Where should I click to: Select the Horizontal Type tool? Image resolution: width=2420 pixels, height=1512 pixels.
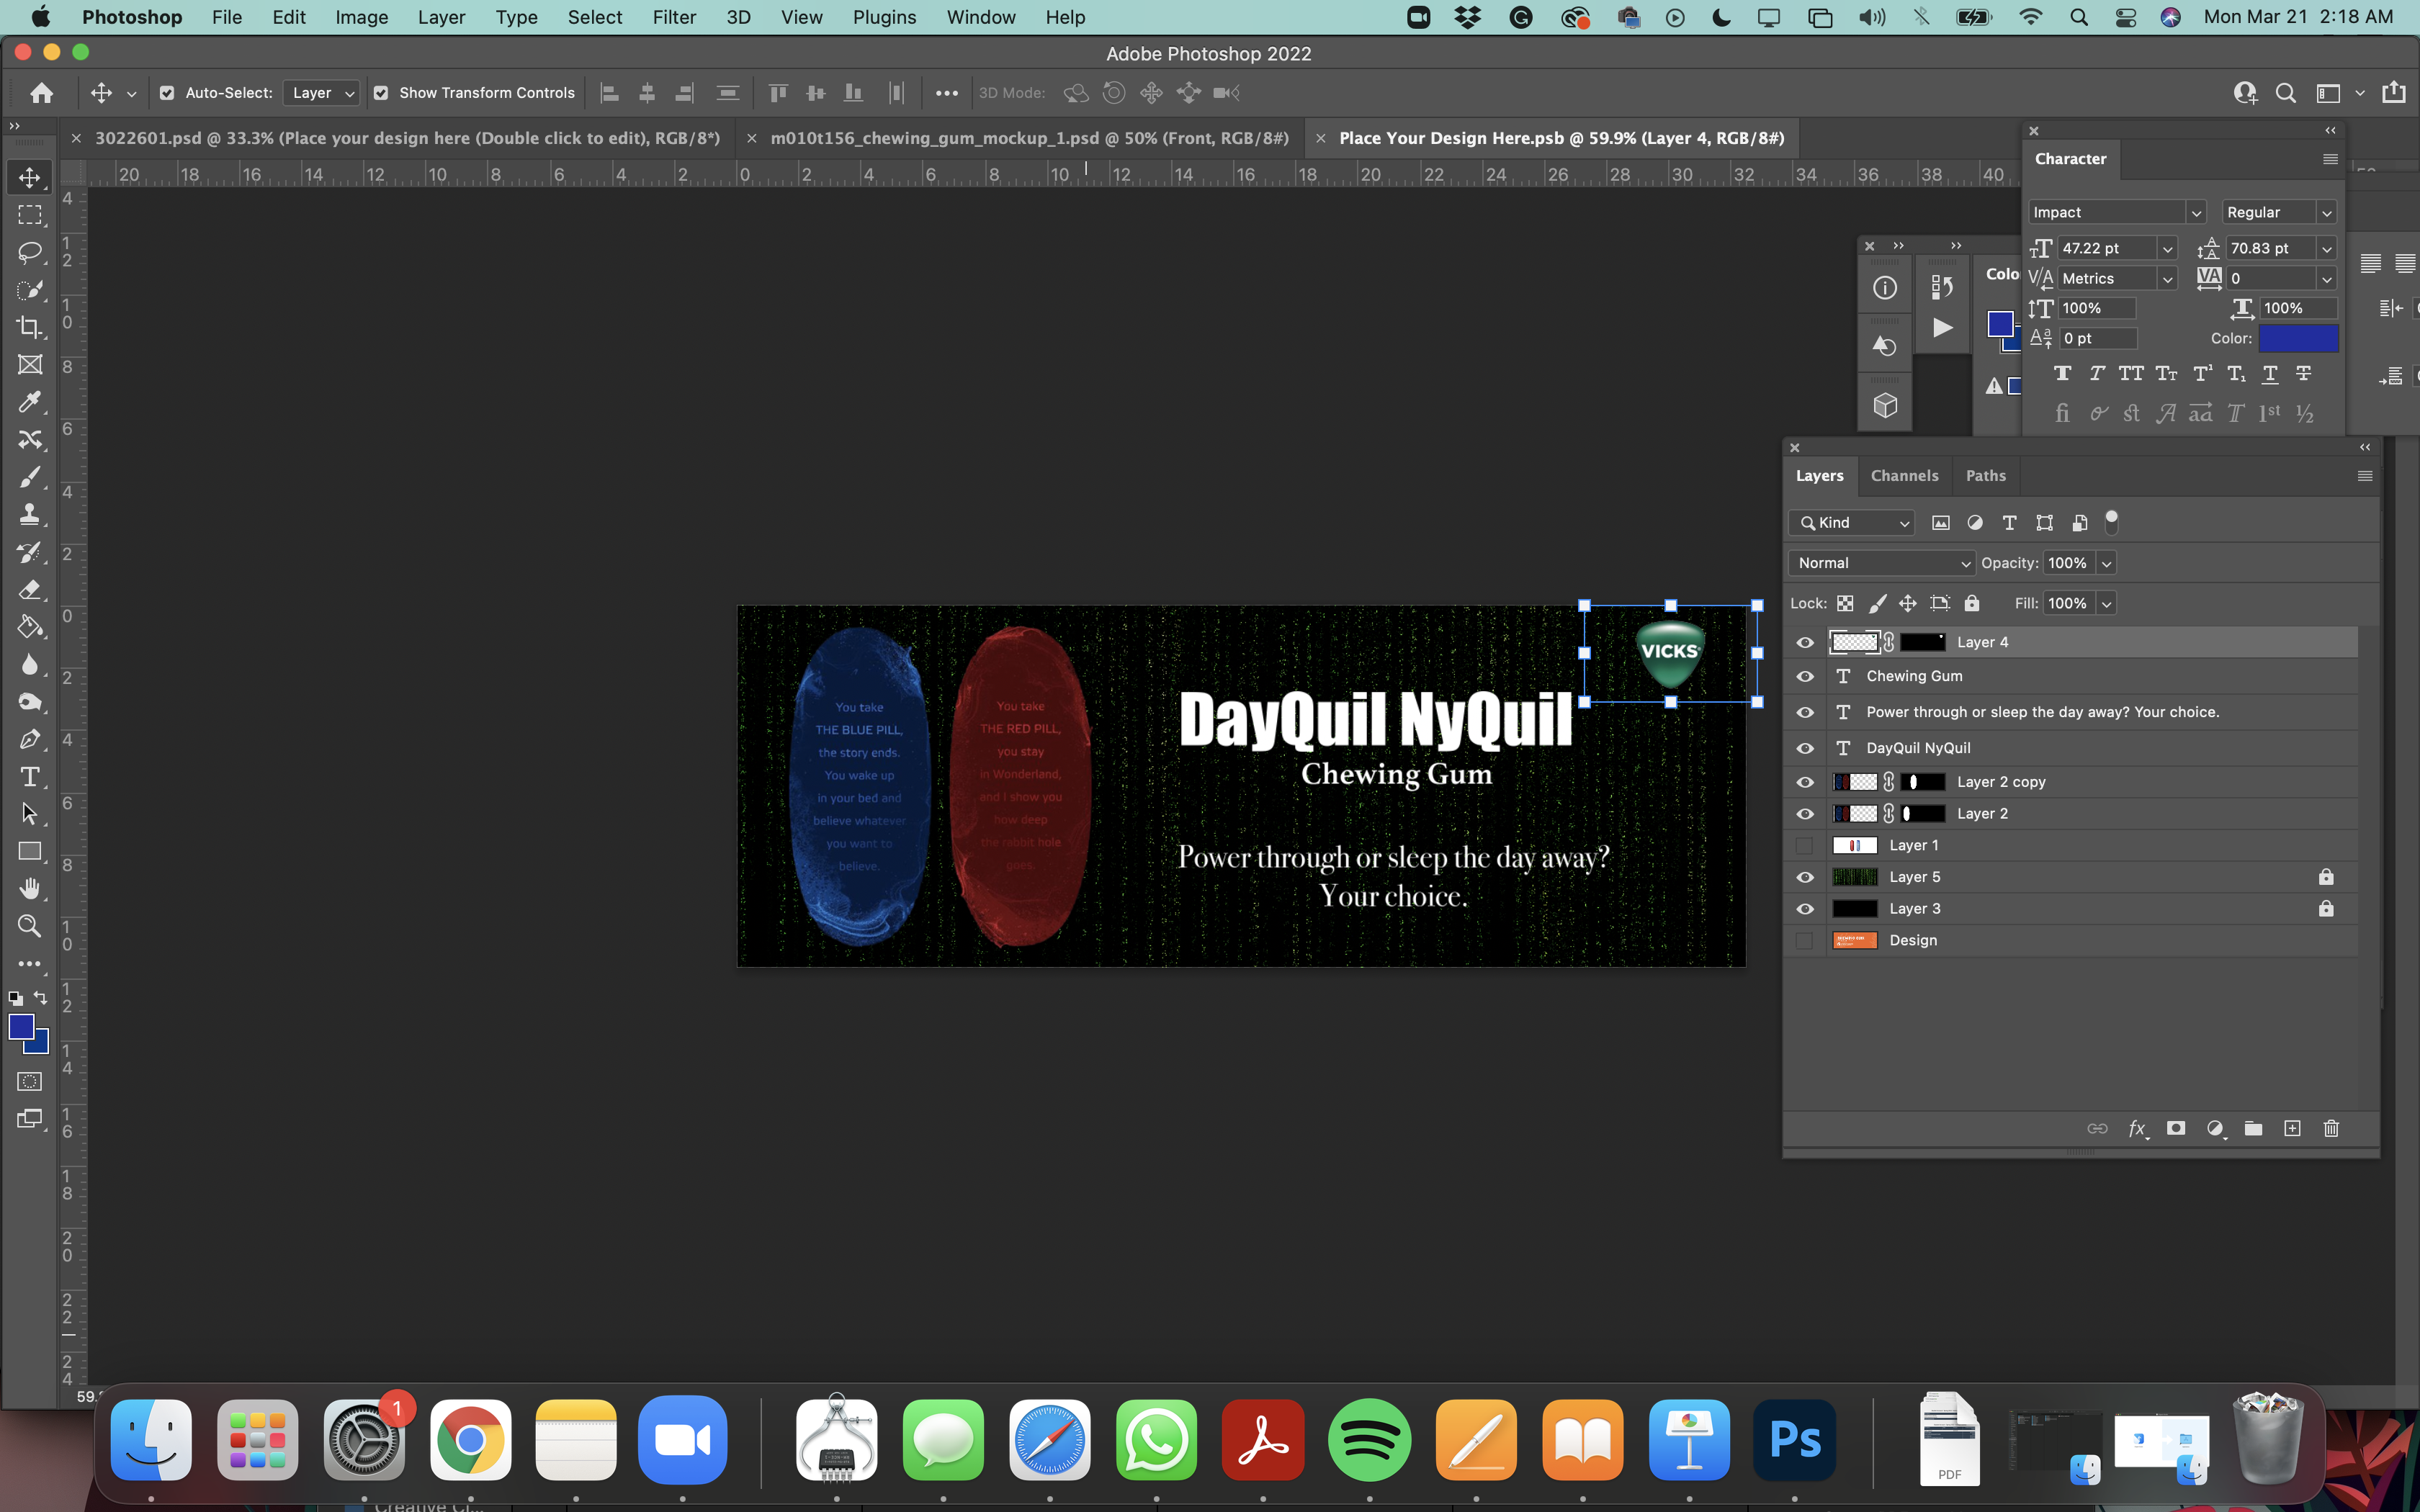click(x=30, y=777)
